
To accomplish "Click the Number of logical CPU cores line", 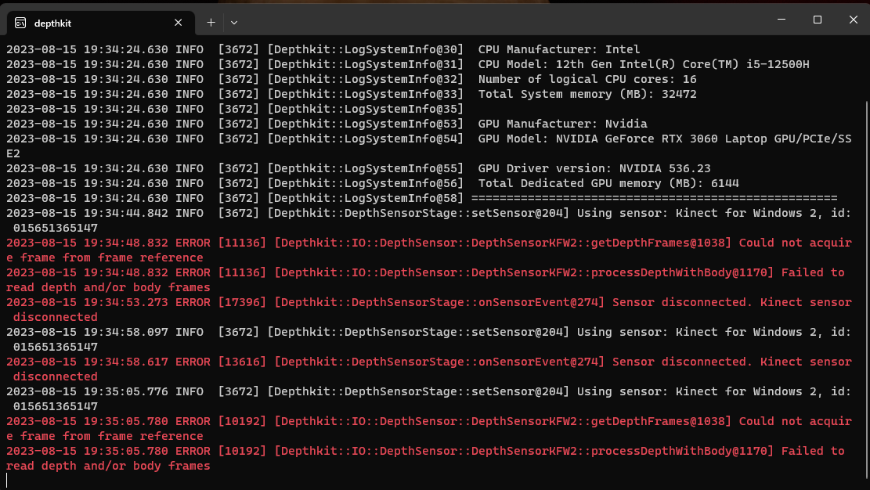I will (x=587, y=79).
